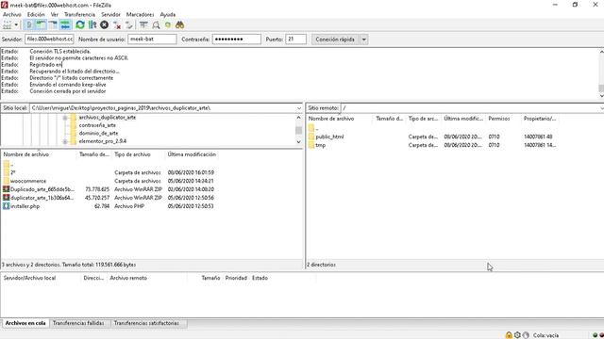Focus the Nombre de usuario field

tap(152, 40)
